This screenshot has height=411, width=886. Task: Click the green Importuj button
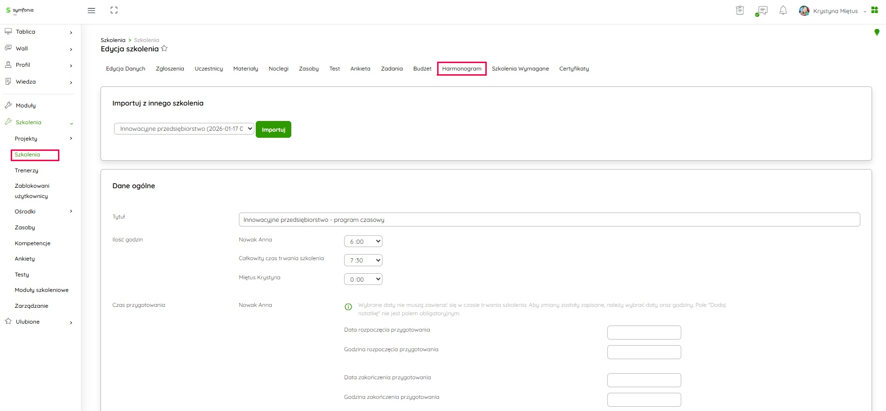(274, 129)
